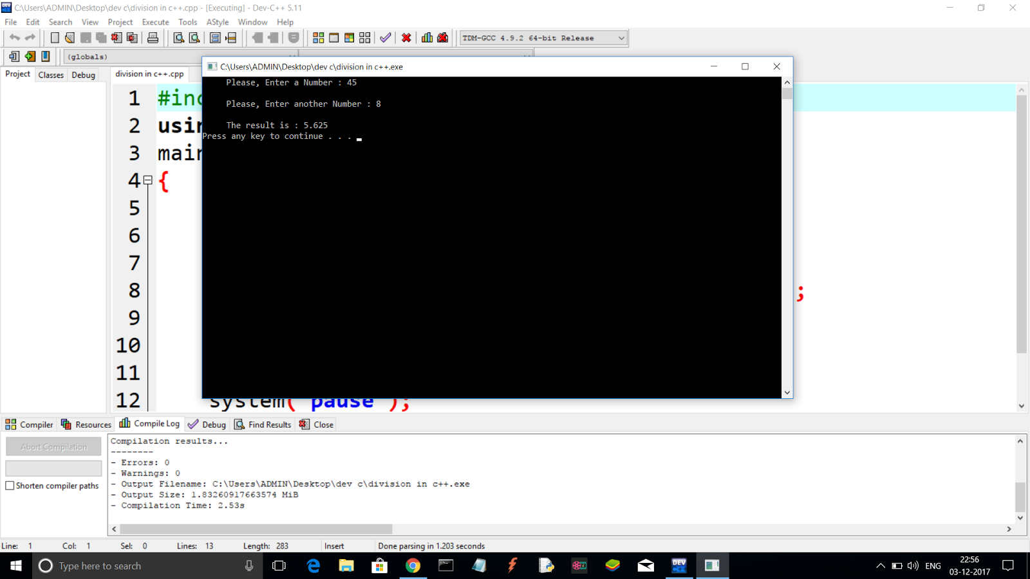The width and height of the screenshot is (1030, 579).
Task: Click the Close tab in bottom panel
Action: (x=316, y=425)
